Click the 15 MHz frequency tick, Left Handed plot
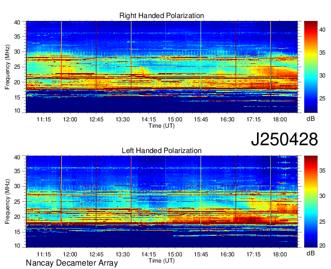Image resolution: width=331 pixels, height=269 pixels. point(18,232)
